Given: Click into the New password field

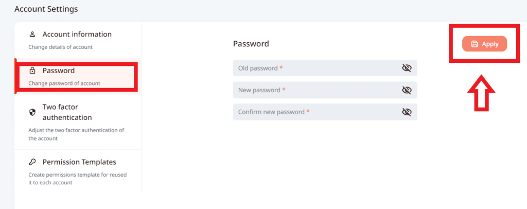Looking at the screenshot, I should coord(314,90).
